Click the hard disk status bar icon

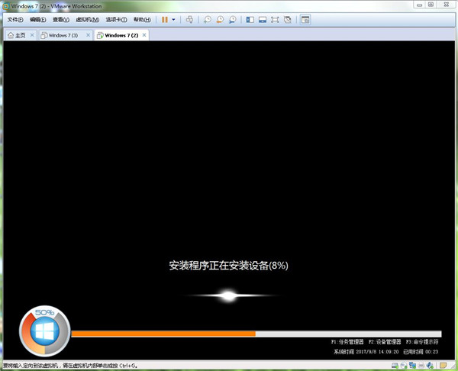pyautogui.click(x=395, y=366)
